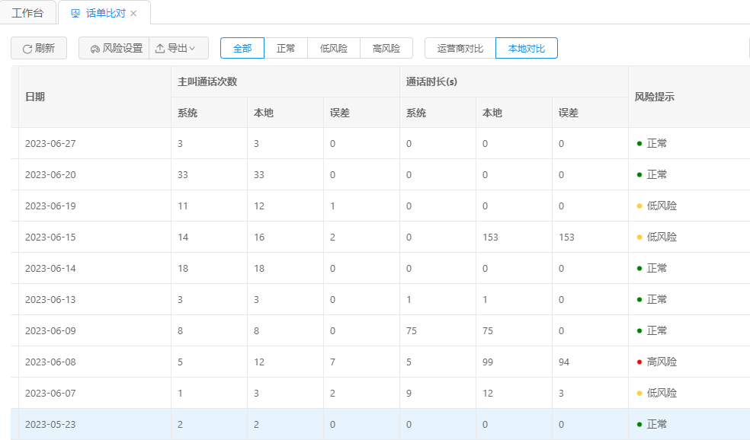
Task: Filter by 高风险 status
Action: click(x=386, y=48)
